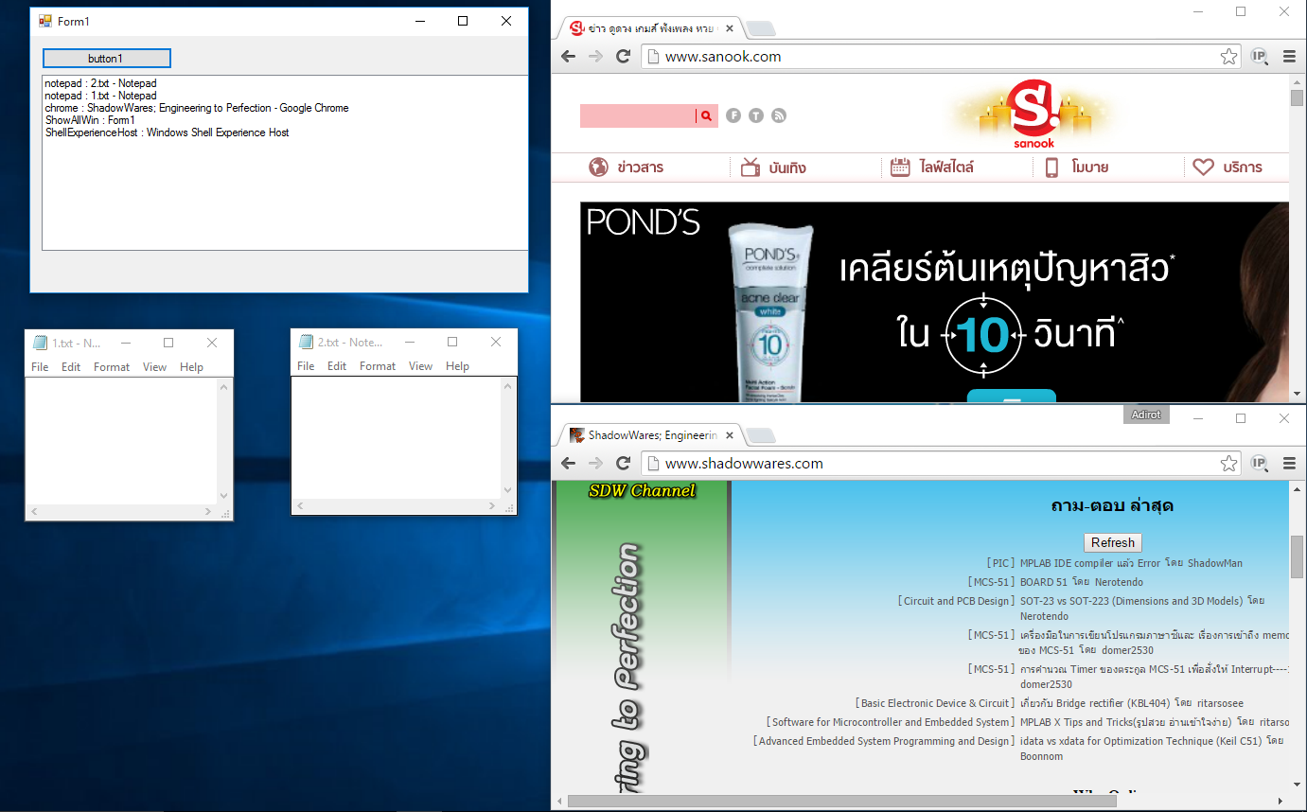Screen dimensions: 1307x812
Task: Open View menu in 1.txt Notepad
Action: [155, 367]
